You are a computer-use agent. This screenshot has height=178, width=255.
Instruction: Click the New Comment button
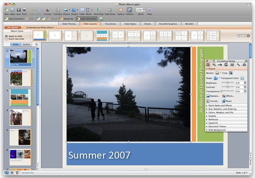tap(14, 19)
